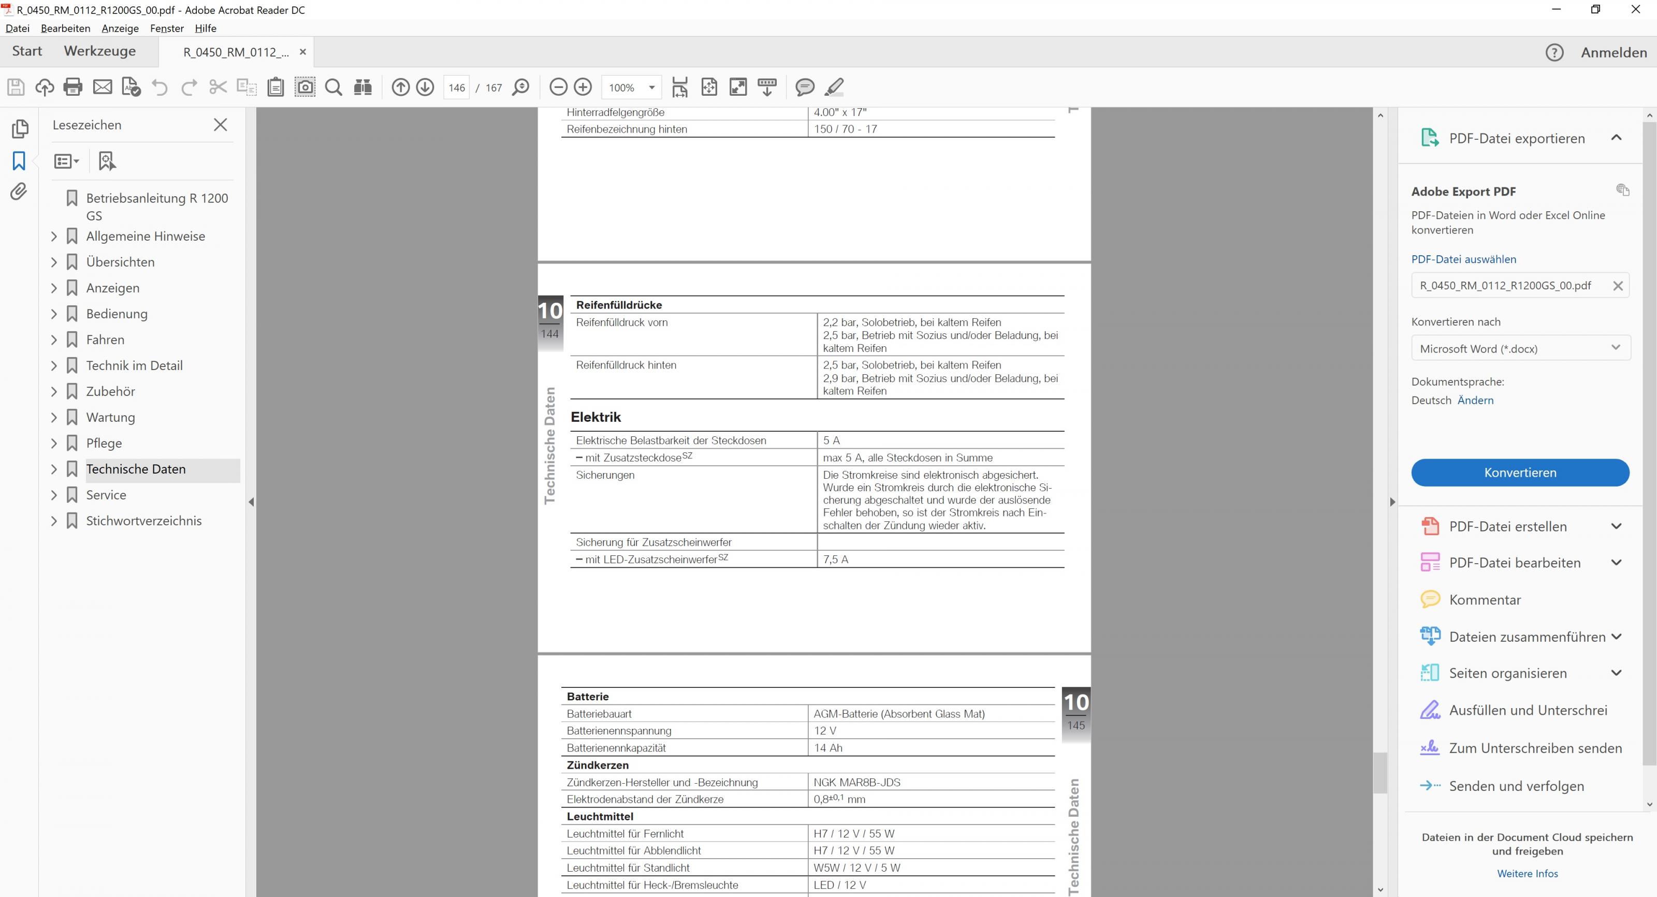Toggle page thumbnails panel icon
The width and height of the screenshot is (1657, 897).
click(20, 128)
